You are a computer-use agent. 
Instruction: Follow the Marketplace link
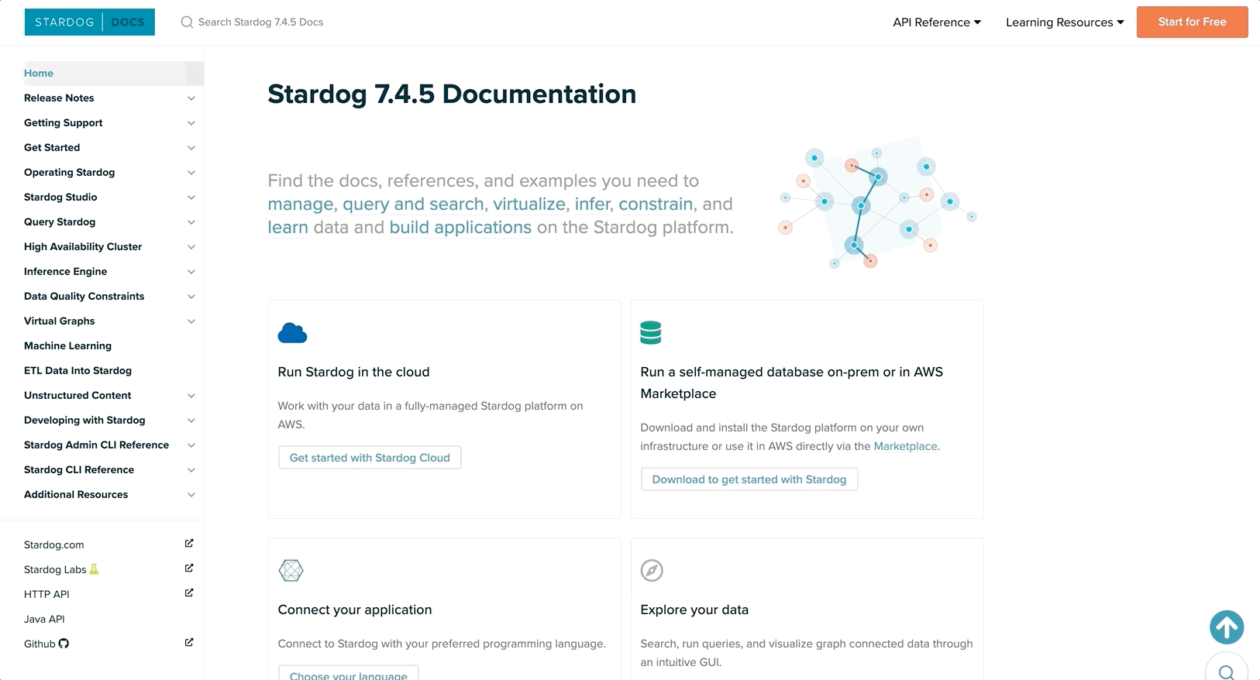[905, 446]
